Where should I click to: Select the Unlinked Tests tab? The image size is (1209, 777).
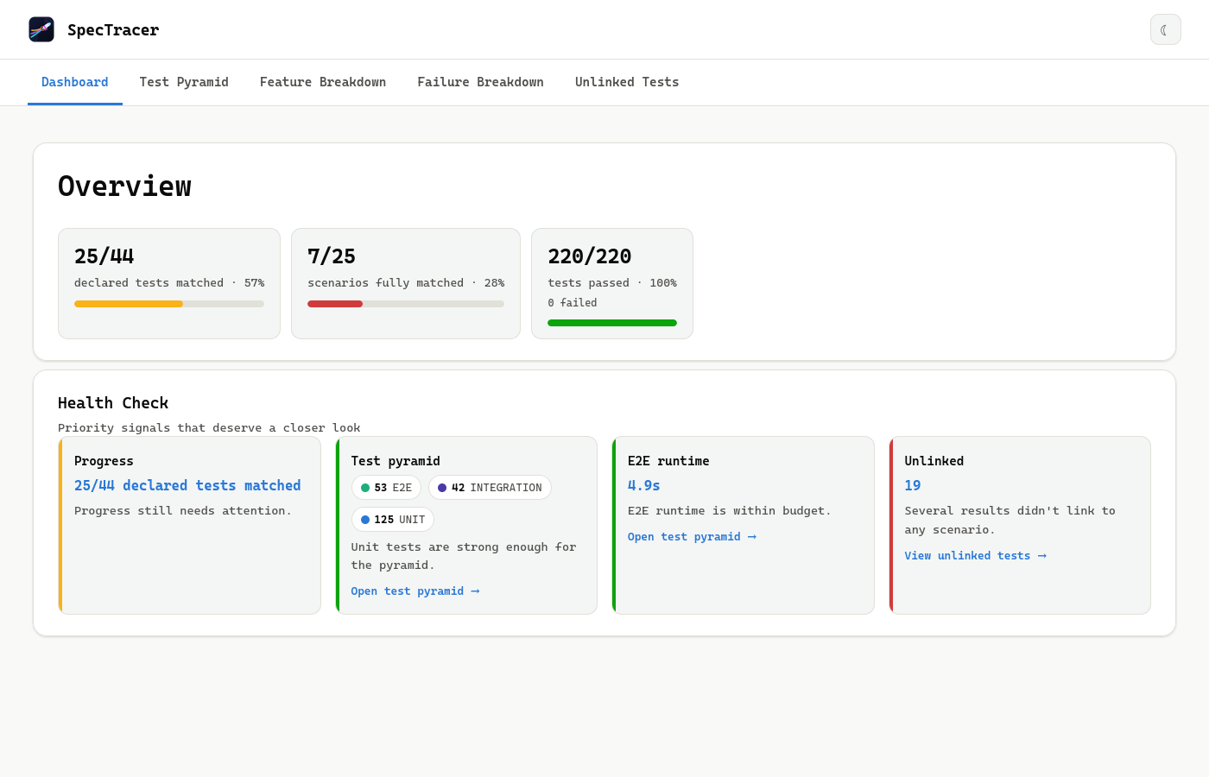tap(627, 82)
